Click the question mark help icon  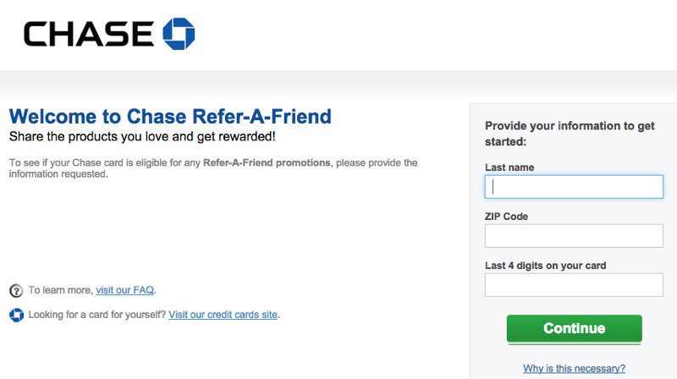coord(16,290)
